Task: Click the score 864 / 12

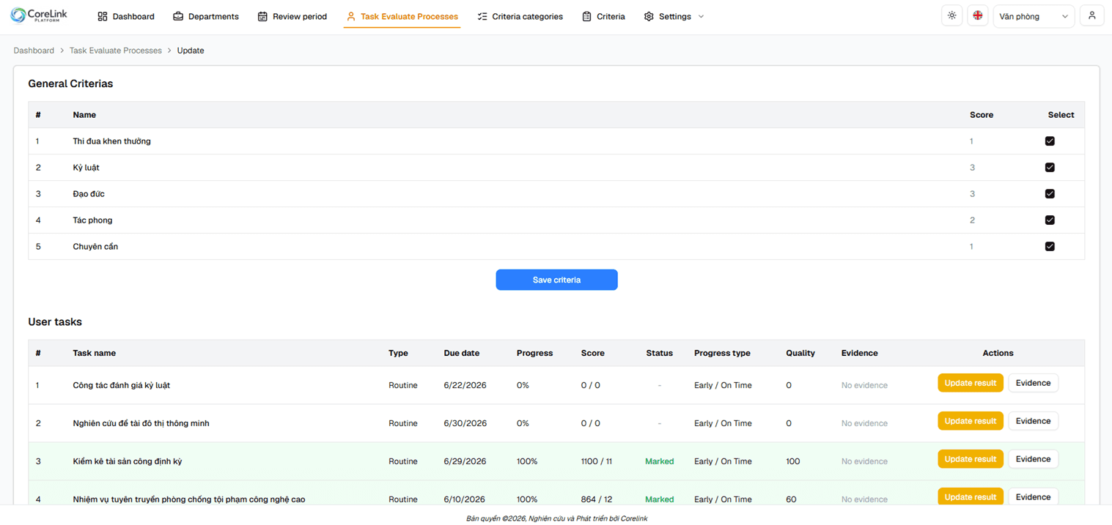Action: (597, 499)
